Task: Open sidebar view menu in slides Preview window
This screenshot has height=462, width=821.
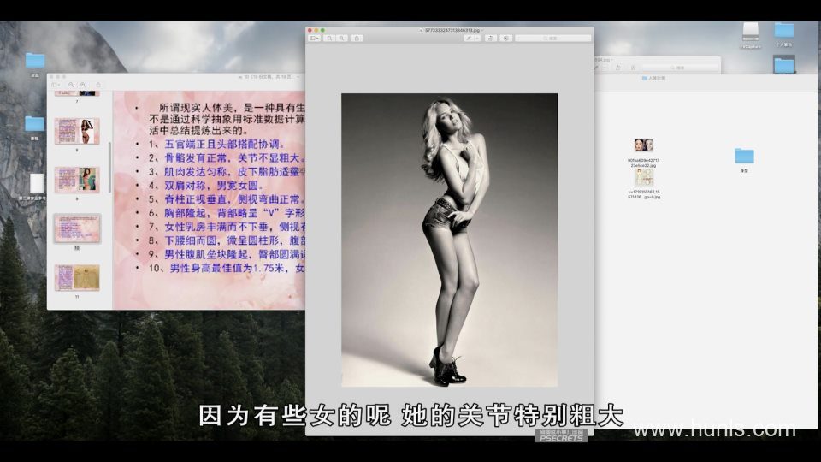Action: pyautogui.click(x=56, y=85)
